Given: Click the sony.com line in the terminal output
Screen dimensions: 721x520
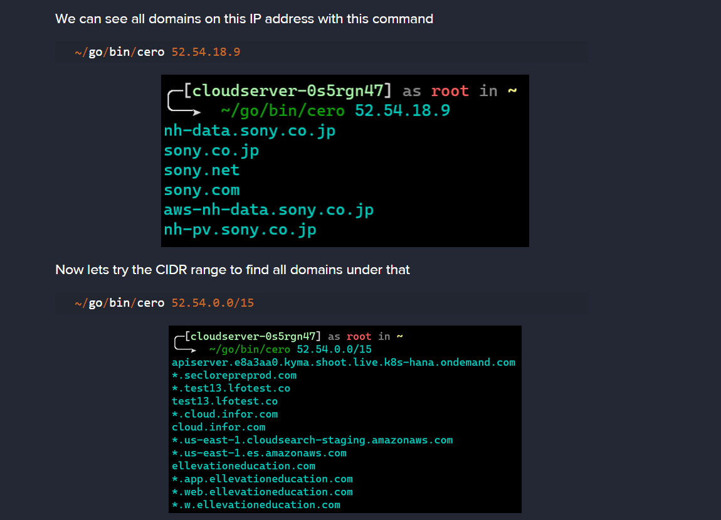Looking at the screenshot, I should coord(202,190).
